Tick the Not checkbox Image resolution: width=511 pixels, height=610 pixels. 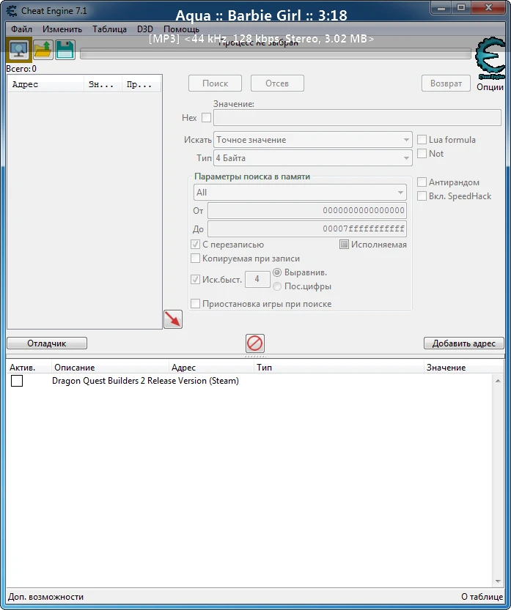point(422,154)
